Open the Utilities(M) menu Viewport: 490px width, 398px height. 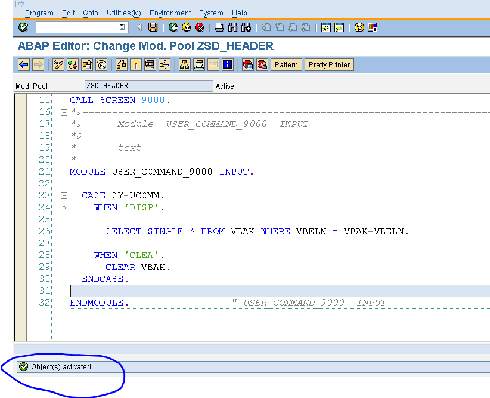coord(123,13)
